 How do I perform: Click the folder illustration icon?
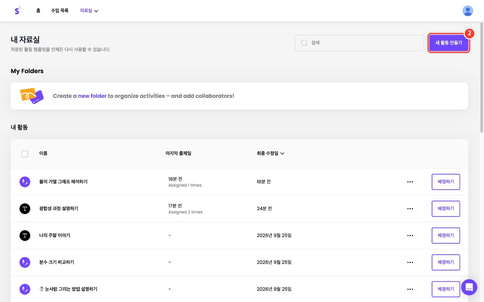point(32,96)
